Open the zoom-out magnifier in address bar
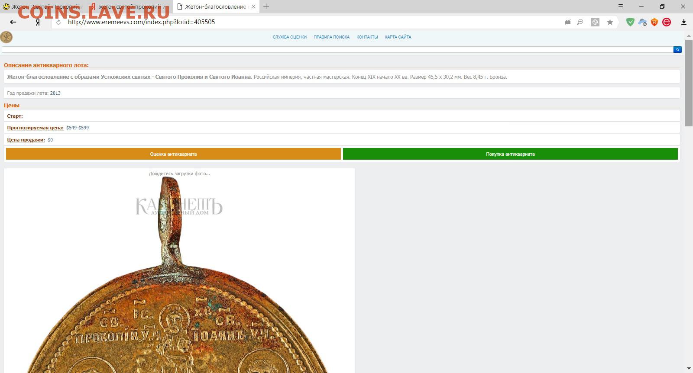This screenshot has width=693, height=373. (580, 22)
